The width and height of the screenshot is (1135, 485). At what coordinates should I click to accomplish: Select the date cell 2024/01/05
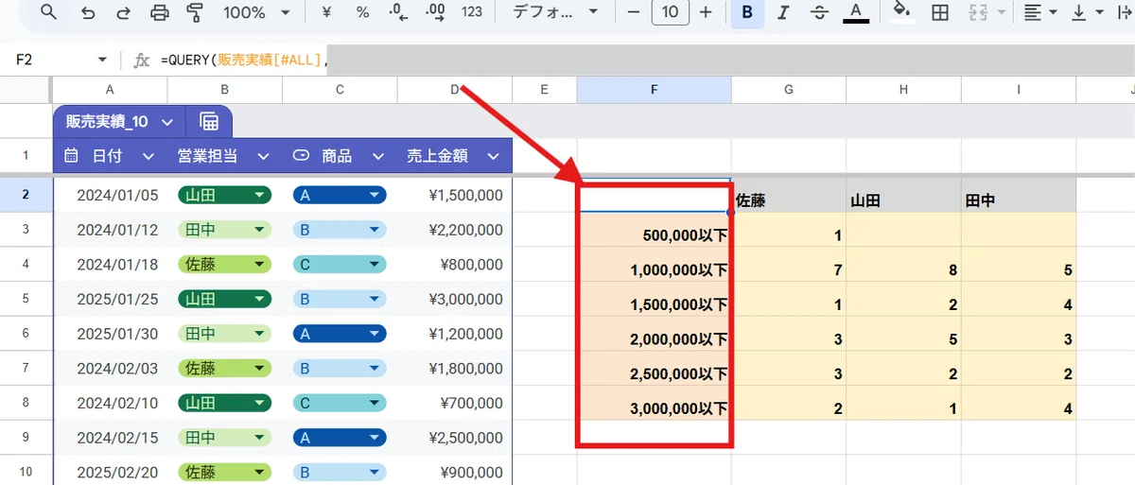pos(110,196)
